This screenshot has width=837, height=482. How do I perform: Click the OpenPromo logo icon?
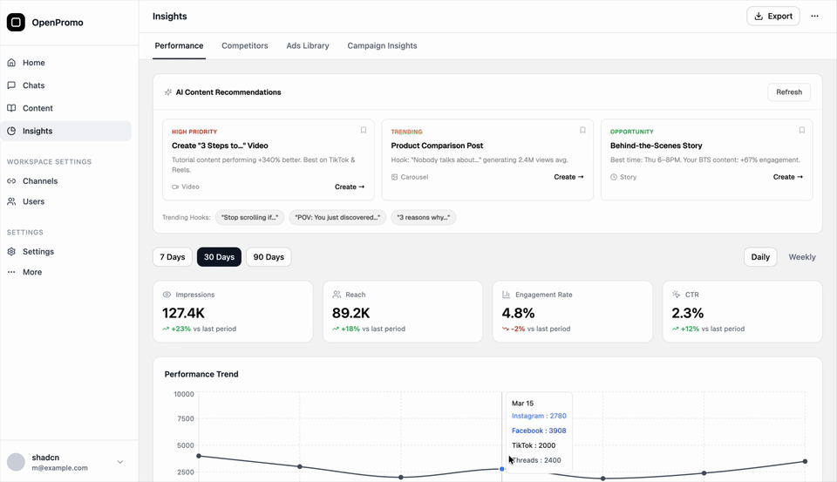click(x=16, y=23)
